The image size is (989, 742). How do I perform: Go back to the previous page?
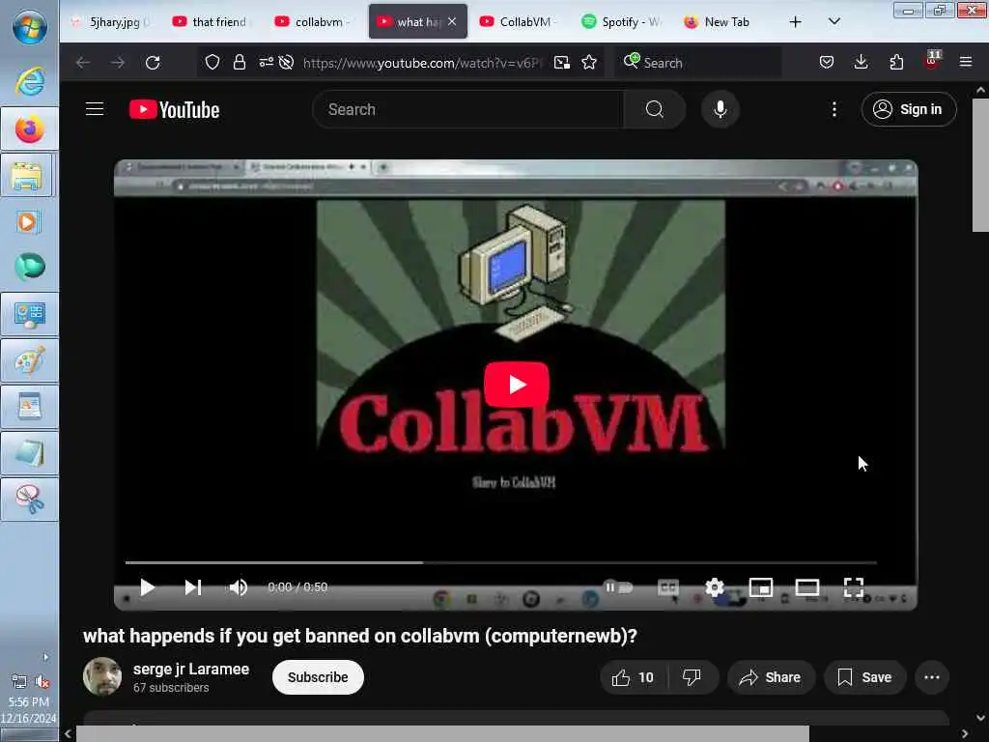pyautogui.click(x=83, y=63)
